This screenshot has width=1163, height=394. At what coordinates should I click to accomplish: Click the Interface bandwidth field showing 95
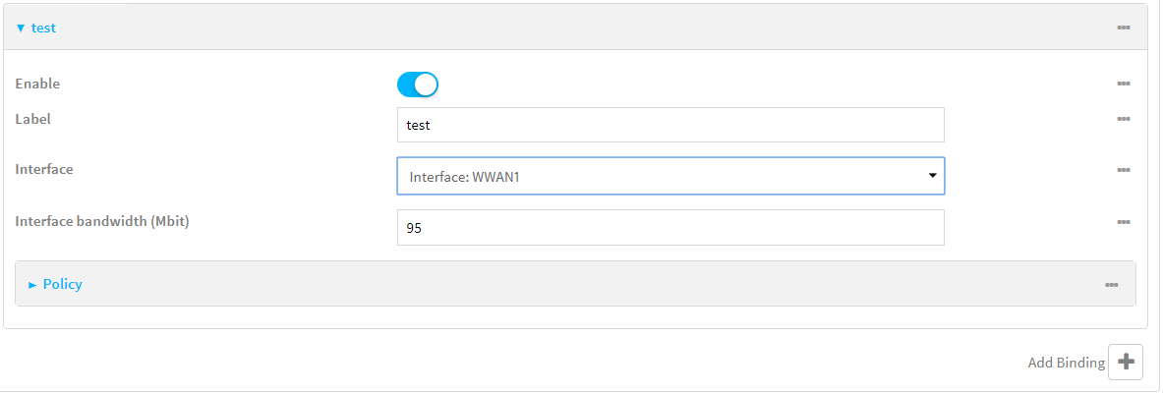pyautogui.click(x=669, y=227)
